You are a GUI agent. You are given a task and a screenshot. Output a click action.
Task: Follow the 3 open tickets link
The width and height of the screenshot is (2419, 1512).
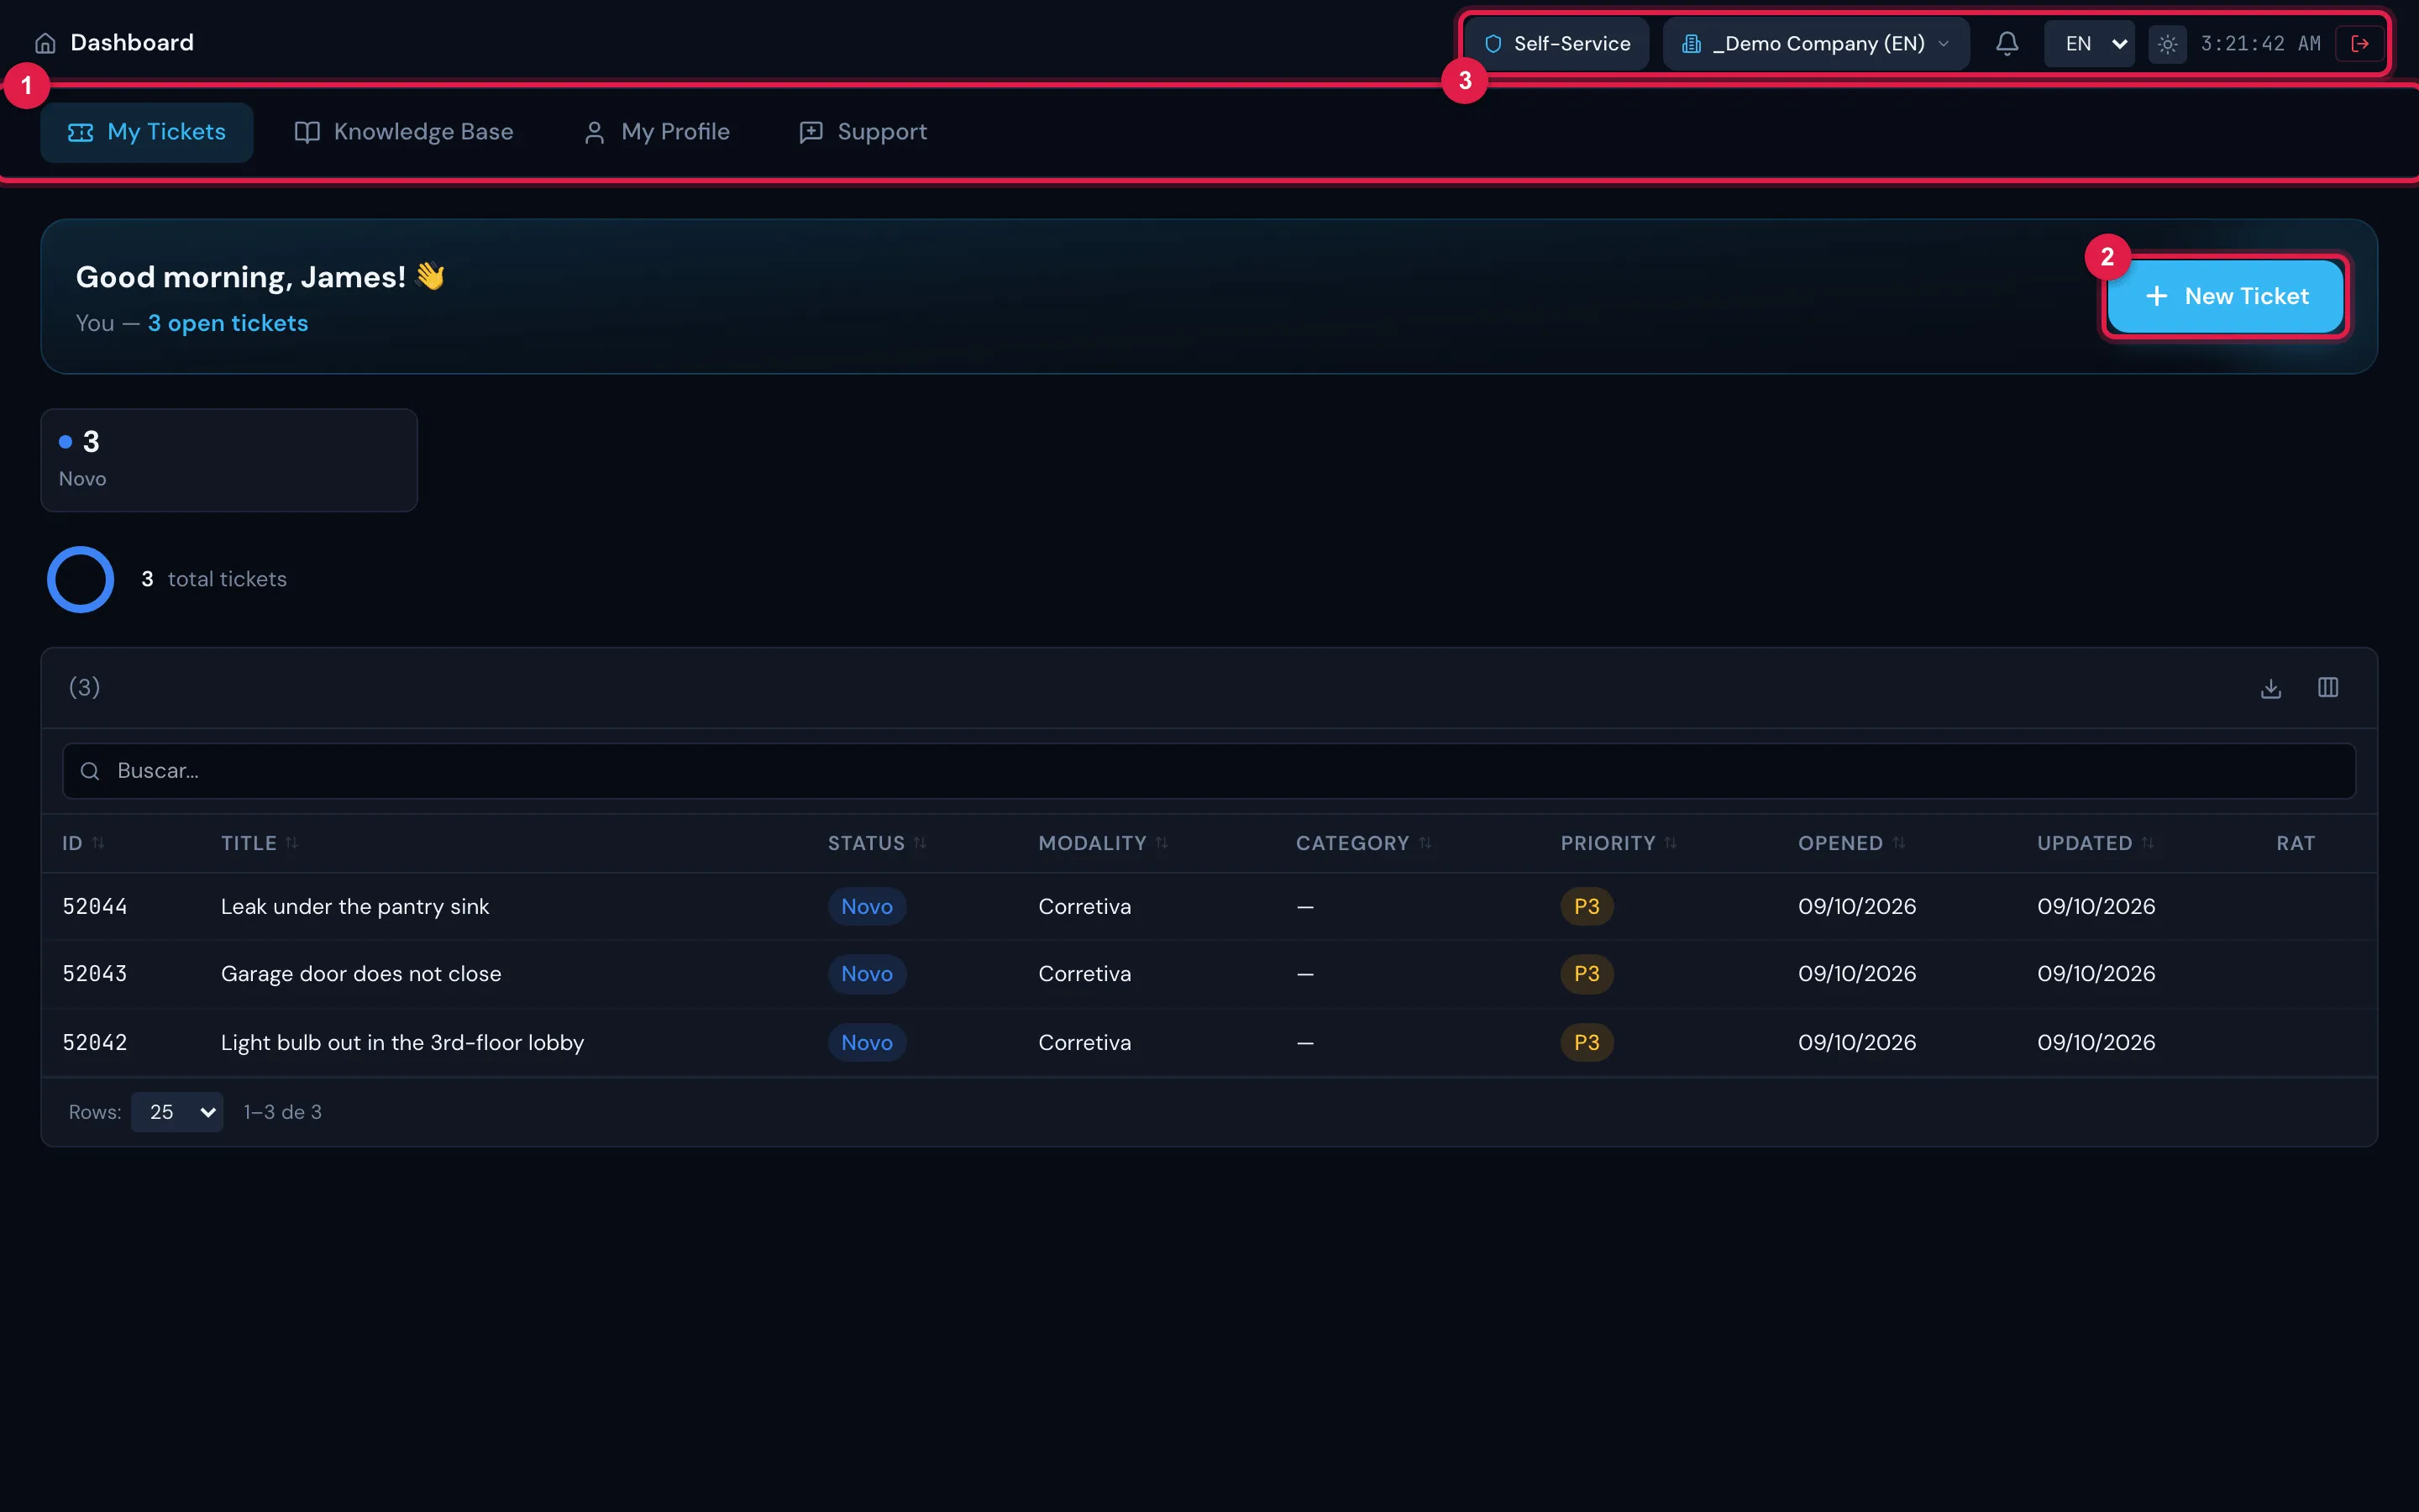(x=228, y=323)
